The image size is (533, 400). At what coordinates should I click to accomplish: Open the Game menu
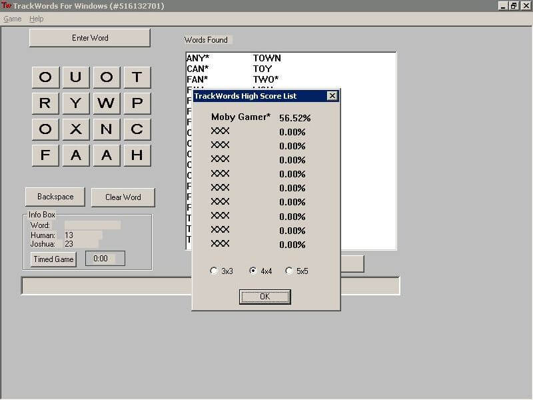(12, 19)
